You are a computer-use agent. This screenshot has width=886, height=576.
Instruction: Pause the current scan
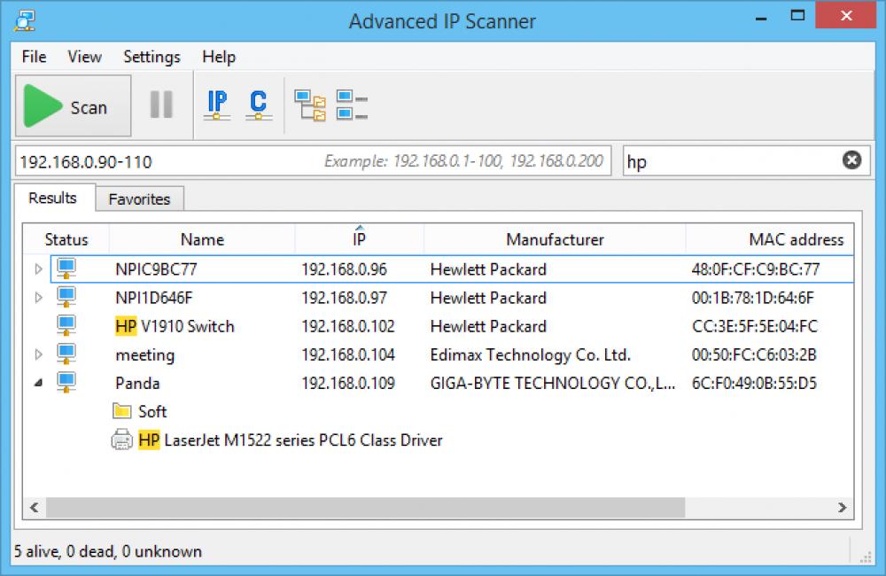[x=162, y=105]
